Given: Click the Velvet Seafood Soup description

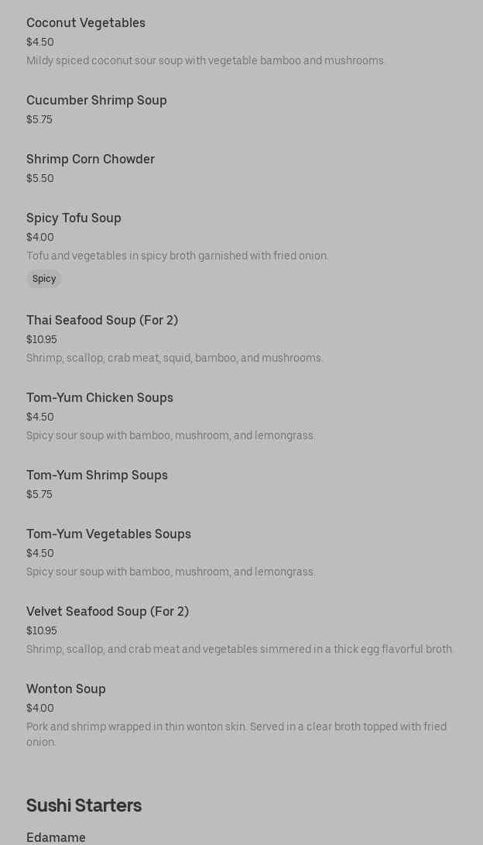Looking at the screenshot, I should click(x=240, y=650).
